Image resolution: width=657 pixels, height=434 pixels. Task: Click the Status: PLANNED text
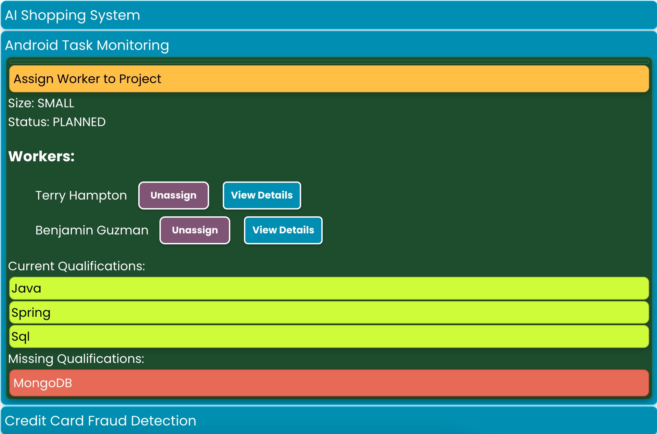[57, 122]
